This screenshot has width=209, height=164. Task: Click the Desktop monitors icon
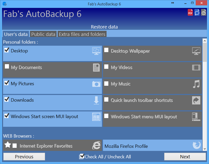click(96, 51)
